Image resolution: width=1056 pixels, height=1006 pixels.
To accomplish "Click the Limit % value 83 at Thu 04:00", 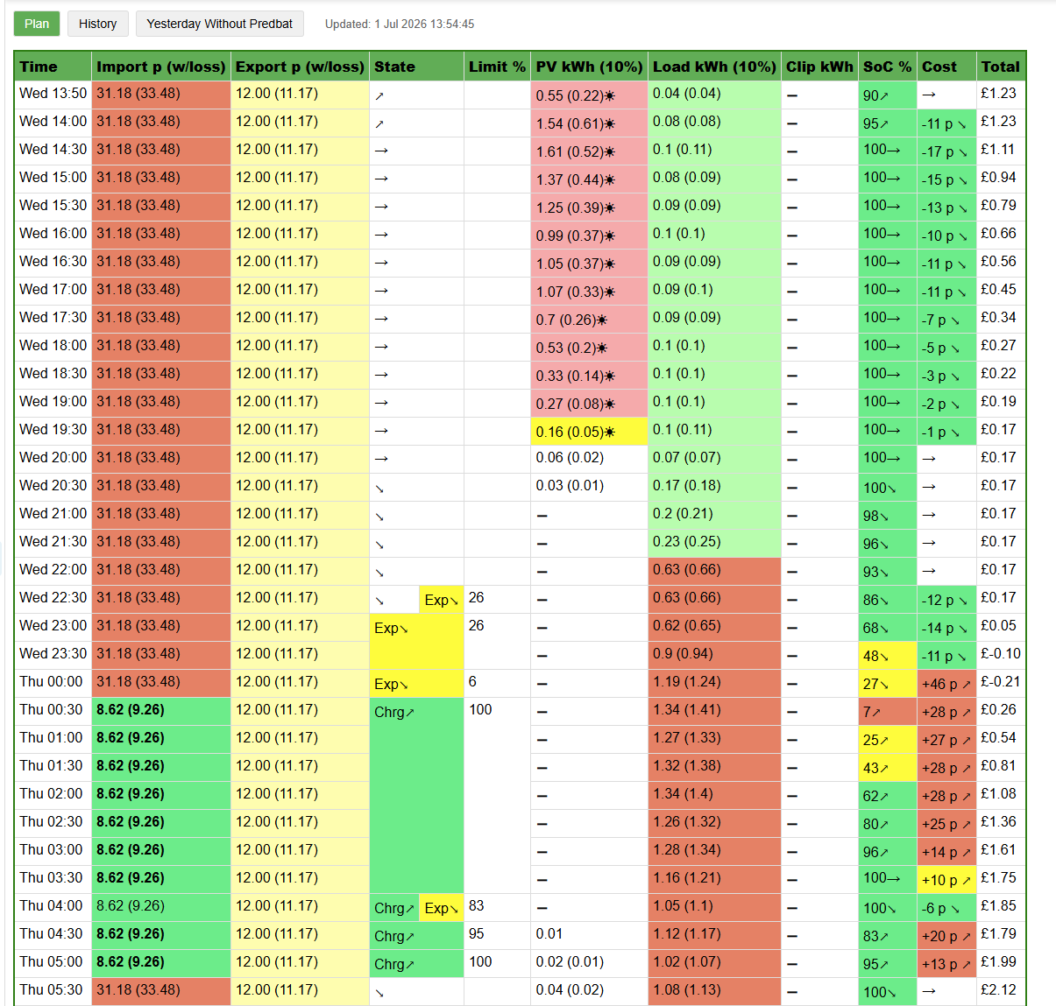I will [477, 906].
